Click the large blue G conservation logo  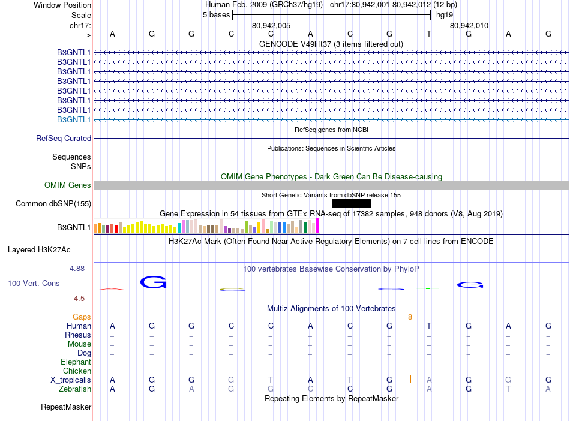click(154, 282)
